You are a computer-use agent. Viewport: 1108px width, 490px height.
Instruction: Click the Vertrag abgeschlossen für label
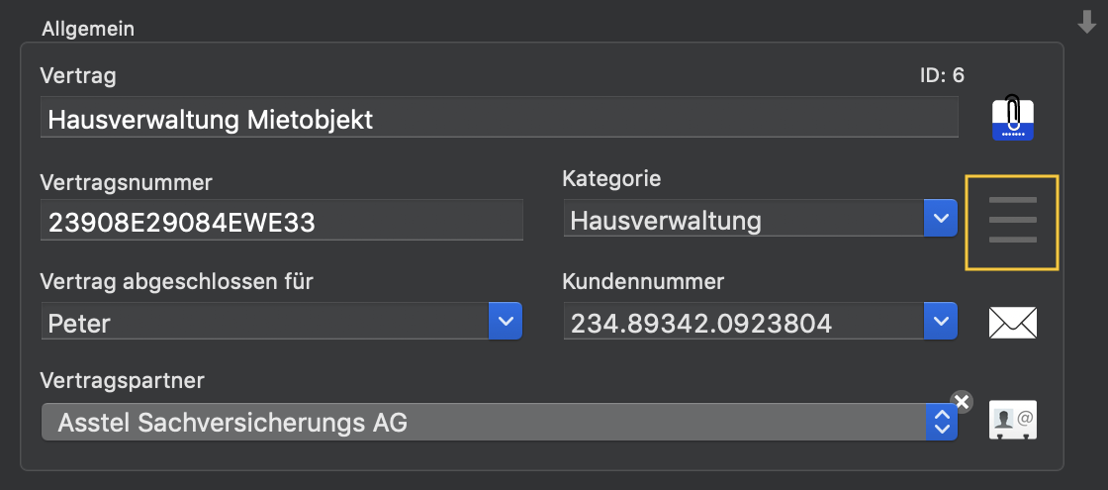[x=177, y=281]
